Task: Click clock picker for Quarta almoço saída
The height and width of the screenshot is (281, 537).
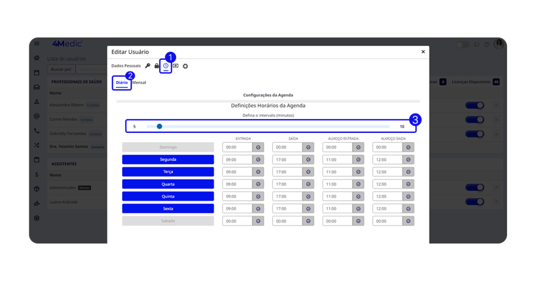Action: [x=409, y=184]
